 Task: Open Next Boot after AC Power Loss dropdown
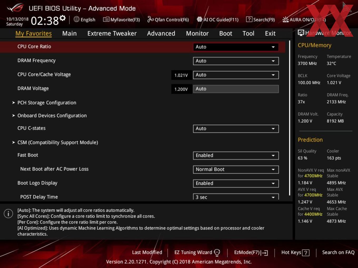[236, 169]
